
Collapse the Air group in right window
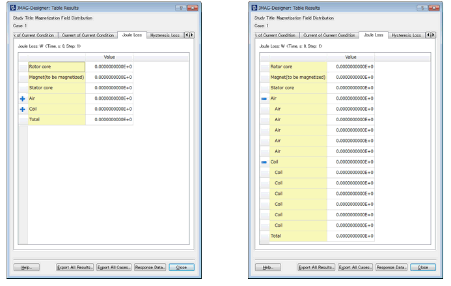click(264, 98)
